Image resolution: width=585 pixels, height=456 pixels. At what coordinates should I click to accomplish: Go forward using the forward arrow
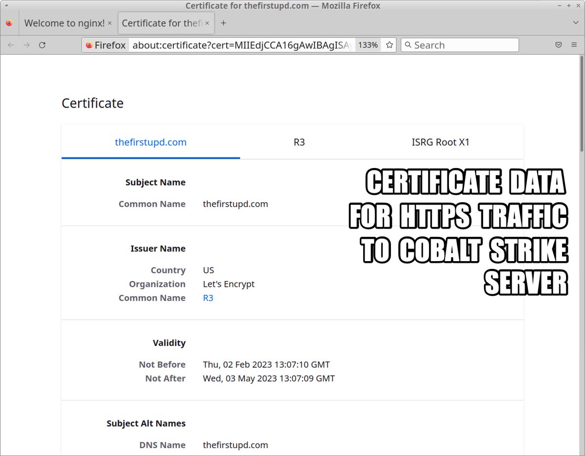[x=27, y=45]
